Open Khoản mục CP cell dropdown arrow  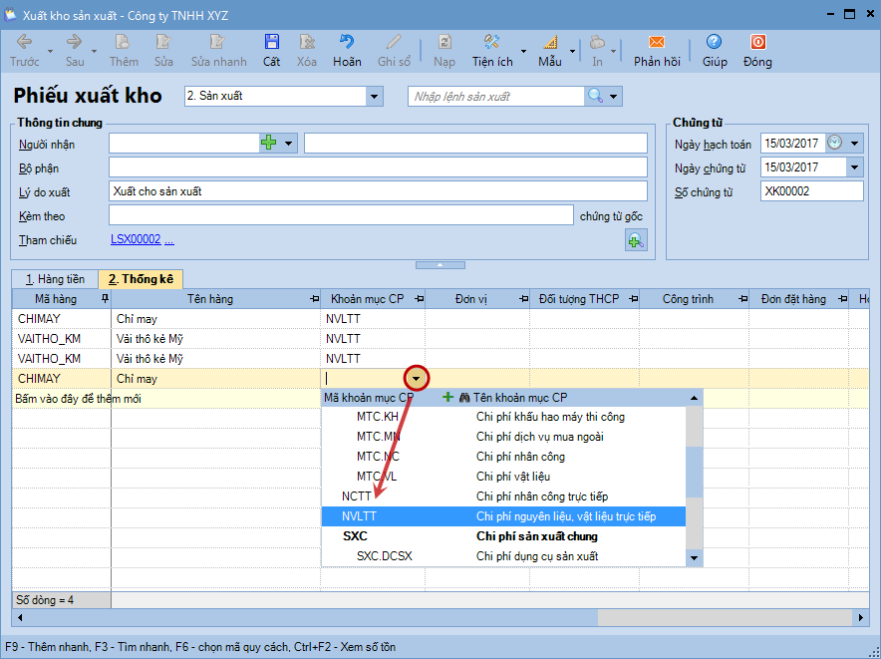417,379
